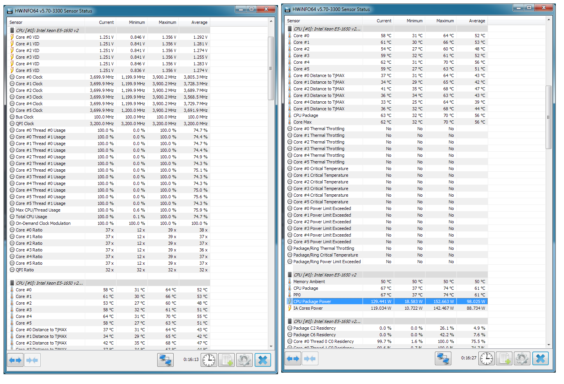Open the gear settings icon in left window

244,360
